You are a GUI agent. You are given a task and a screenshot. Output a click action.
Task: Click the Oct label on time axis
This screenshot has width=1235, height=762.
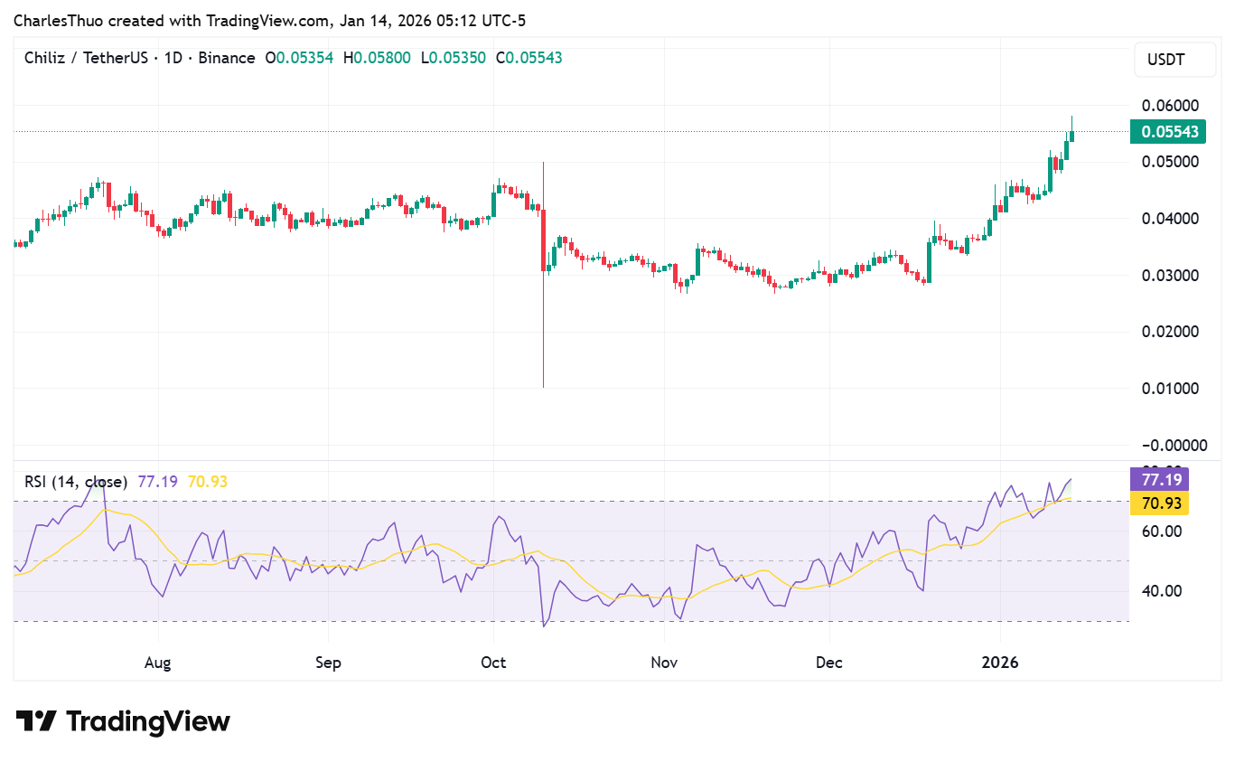pos(493,663)
